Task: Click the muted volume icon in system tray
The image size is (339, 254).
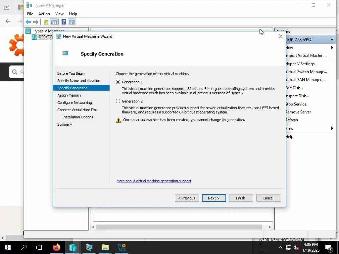Action: 296,247
